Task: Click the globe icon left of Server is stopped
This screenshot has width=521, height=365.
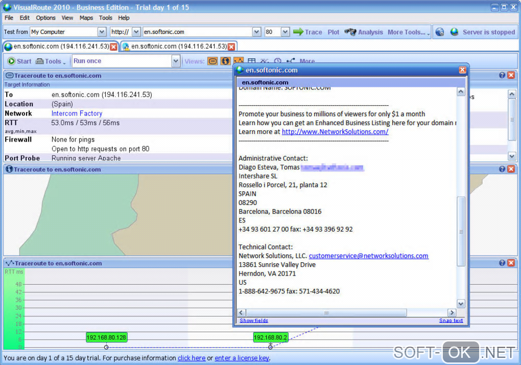Action: [x=440, y=32]
